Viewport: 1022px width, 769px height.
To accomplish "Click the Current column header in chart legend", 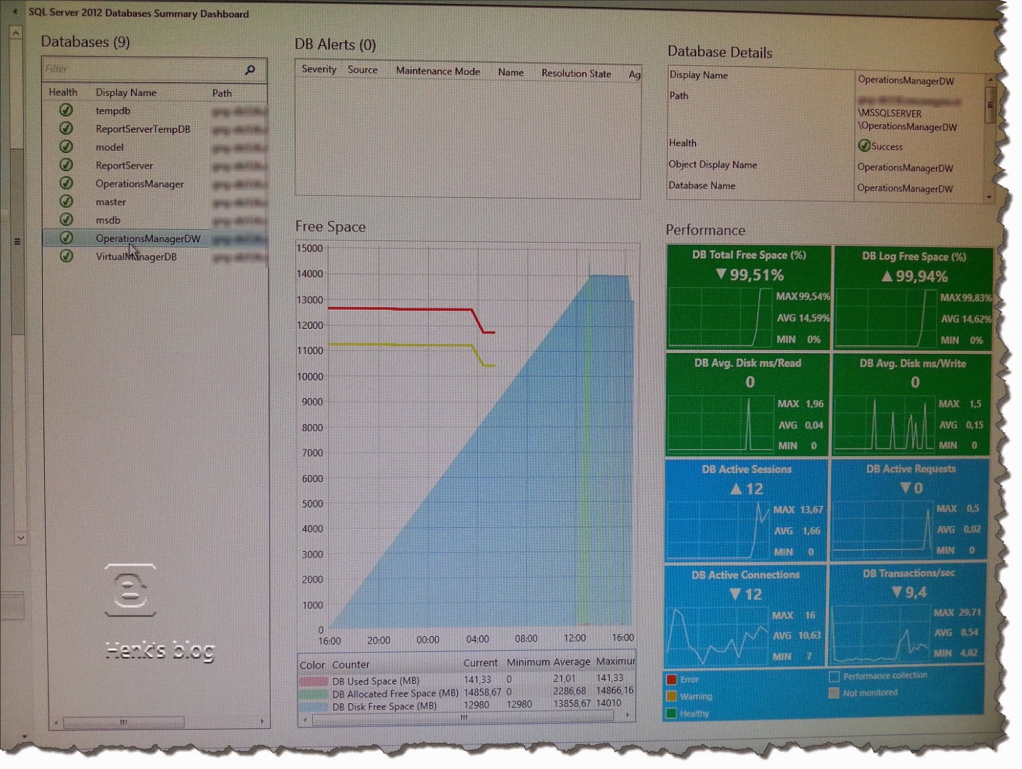I will click(480, 663).
